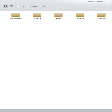The image size is (112, 112).
Task: Switch to Details list view mode
Action: 11,6
